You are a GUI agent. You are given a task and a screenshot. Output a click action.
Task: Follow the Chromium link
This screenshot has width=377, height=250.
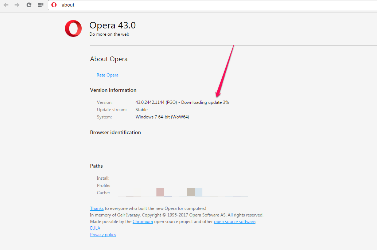pos(143,222)
